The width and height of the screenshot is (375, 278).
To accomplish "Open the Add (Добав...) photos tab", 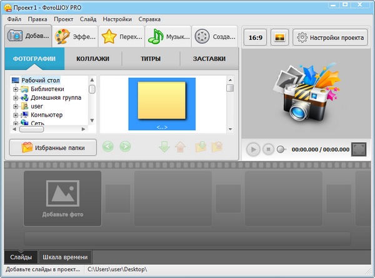I will 27,36.
